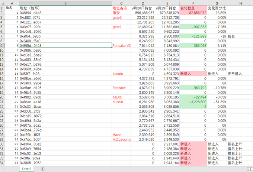This screenshot has height=172, width=253.
Task: Click header cell 排名
Action: pyautogui.click(x=12, y=8)
